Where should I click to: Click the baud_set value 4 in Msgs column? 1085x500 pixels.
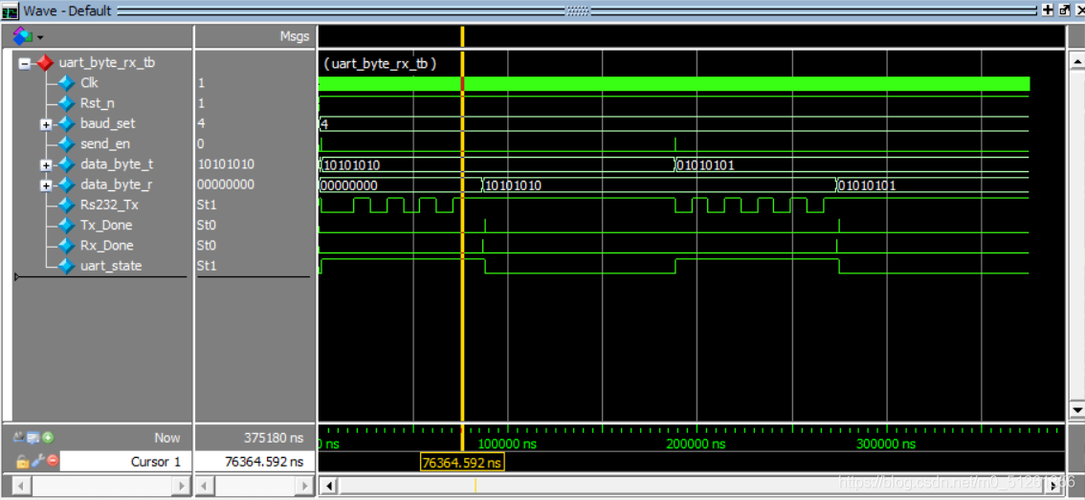pos(201,123)
